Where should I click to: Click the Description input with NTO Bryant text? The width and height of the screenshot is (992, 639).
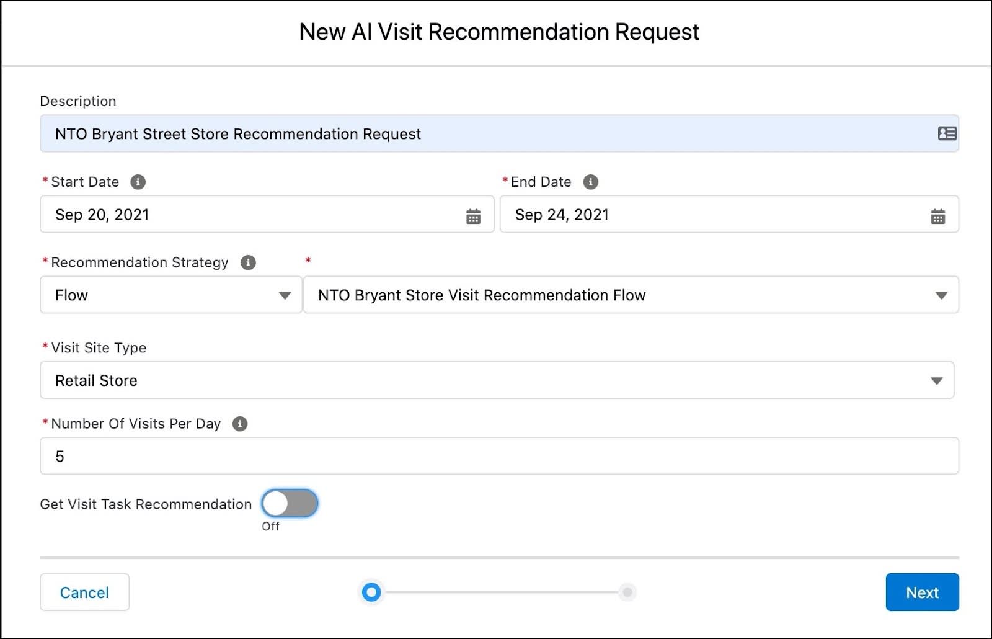coord(499,133)
